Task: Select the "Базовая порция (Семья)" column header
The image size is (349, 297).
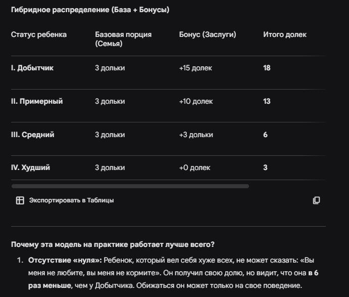Action: (123, 39)
